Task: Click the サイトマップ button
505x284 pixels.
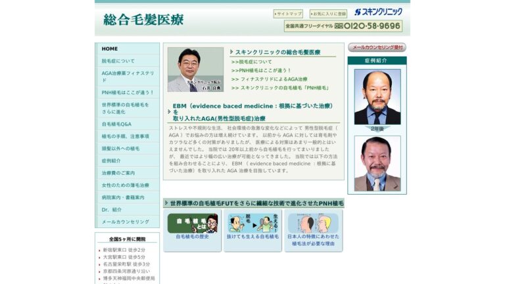Action: (288, 13)
